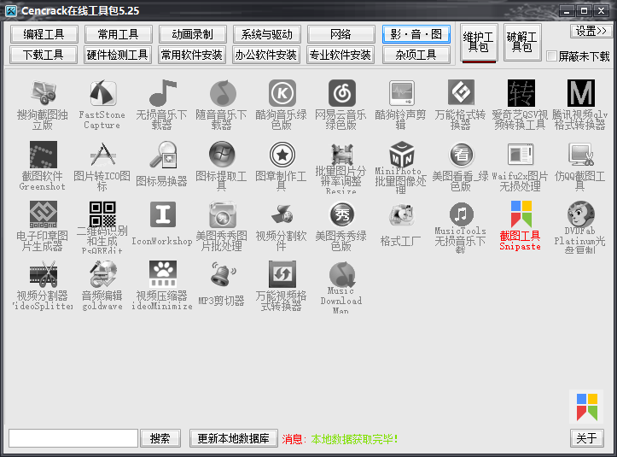This screenshot has width=617, height=457.
Task: Open 搜狗截图独立版 tool icon
Action: coord(43,93)
